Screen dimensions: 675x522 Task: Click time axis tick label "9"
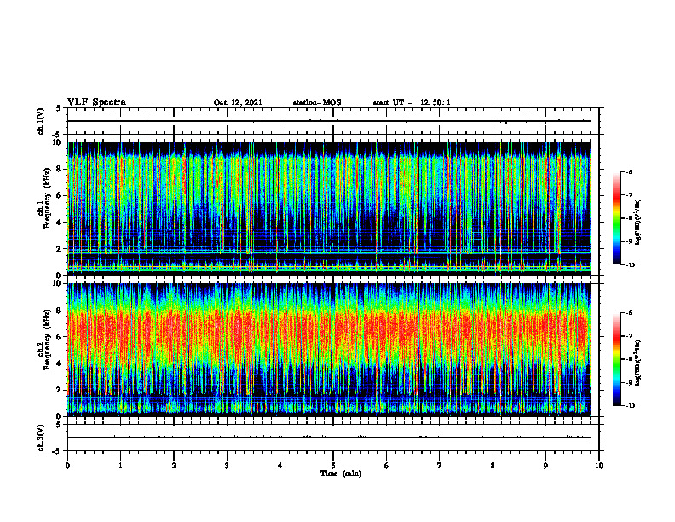[545, 466]
